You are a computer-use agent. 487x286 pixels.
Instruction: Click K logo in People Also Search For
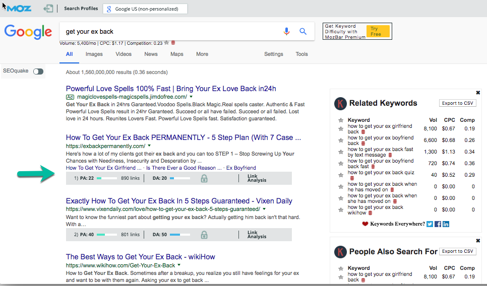point(340,252)
